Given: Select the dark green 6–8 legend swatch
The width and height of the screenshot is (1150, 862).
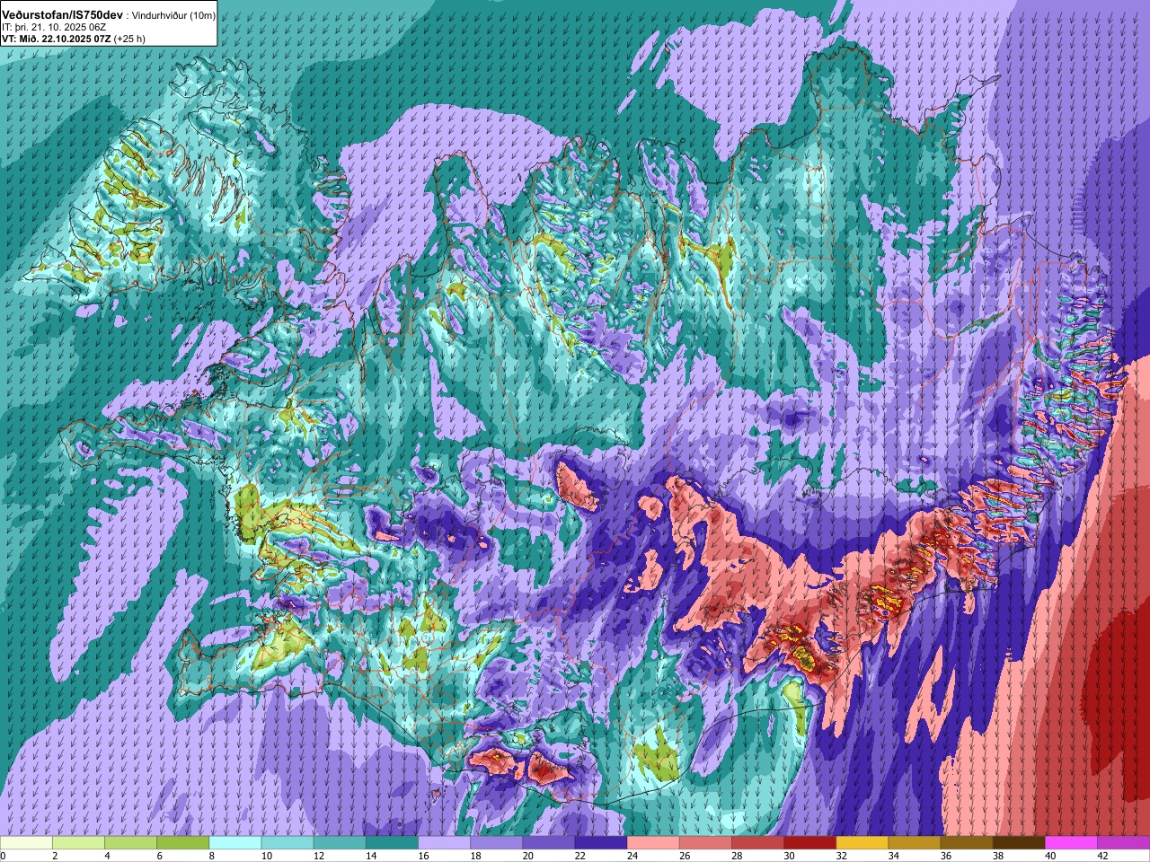Looking at the screenshot, I should [182, 843].
